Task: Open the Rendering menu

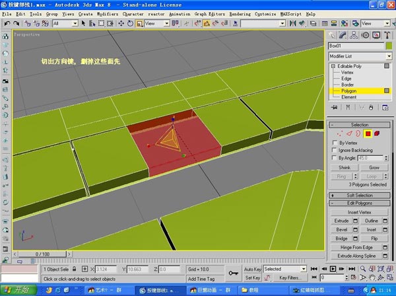Action: pyautogui.click(x=240, y=14)
